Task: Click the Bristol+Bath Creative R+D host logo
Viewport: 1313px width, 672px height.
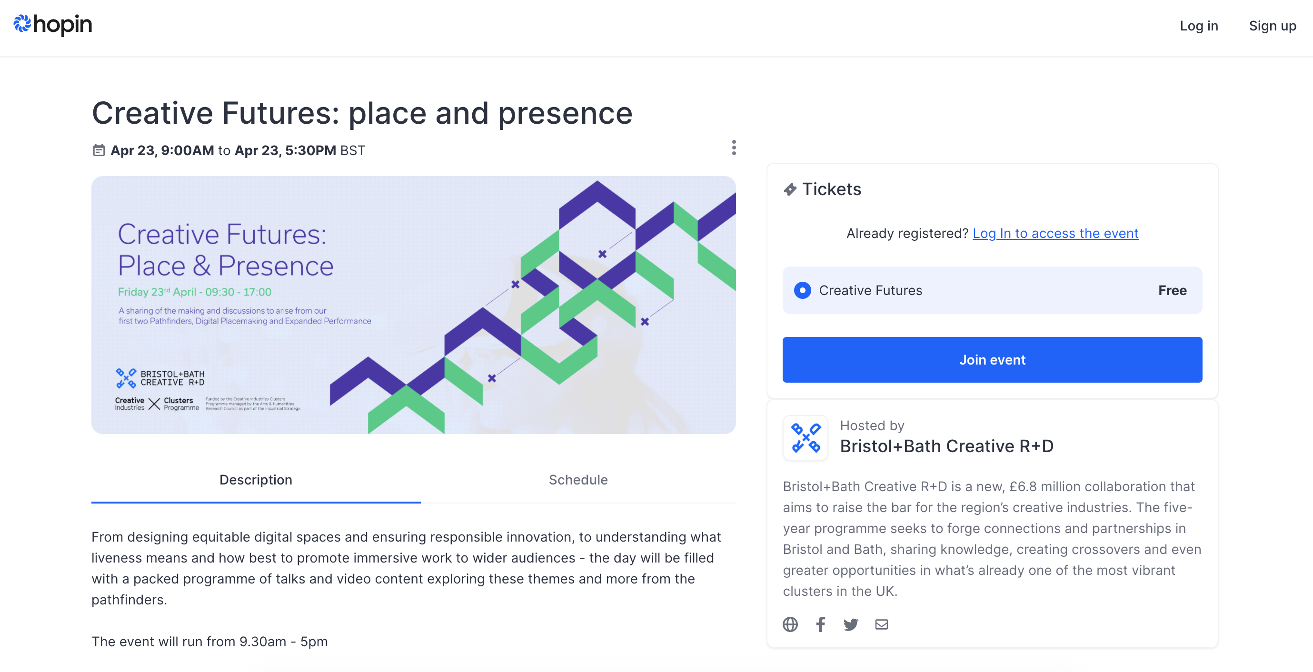Action: 806,438
